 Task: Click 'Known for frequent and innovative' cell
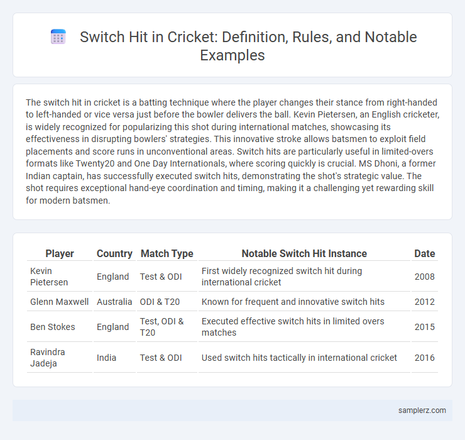[304, 302]
